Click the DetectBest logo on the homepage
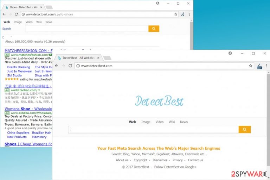270x180 pixels. click(x=160, y=101)
